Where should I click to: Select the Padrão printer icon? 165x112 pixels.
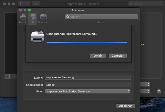click(23, 17)
